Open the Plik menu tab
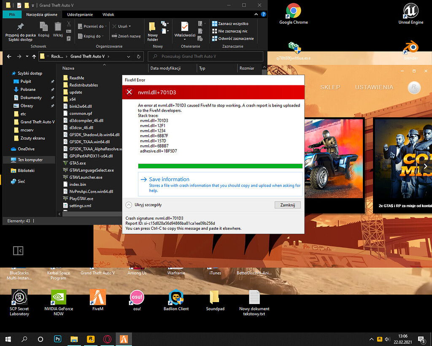Image resolution: width=432 pixels, height=346 pixels. tap(12, 15)
